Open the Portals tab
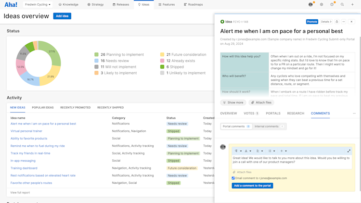This screenshot has width=361, height=203. pyautogui.click(x=273, y=113)
